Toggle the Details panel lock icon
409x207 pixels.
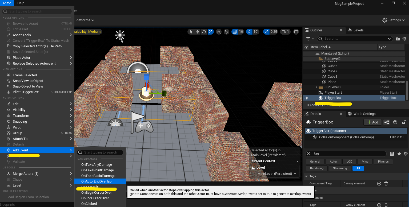tap(404, 122)
